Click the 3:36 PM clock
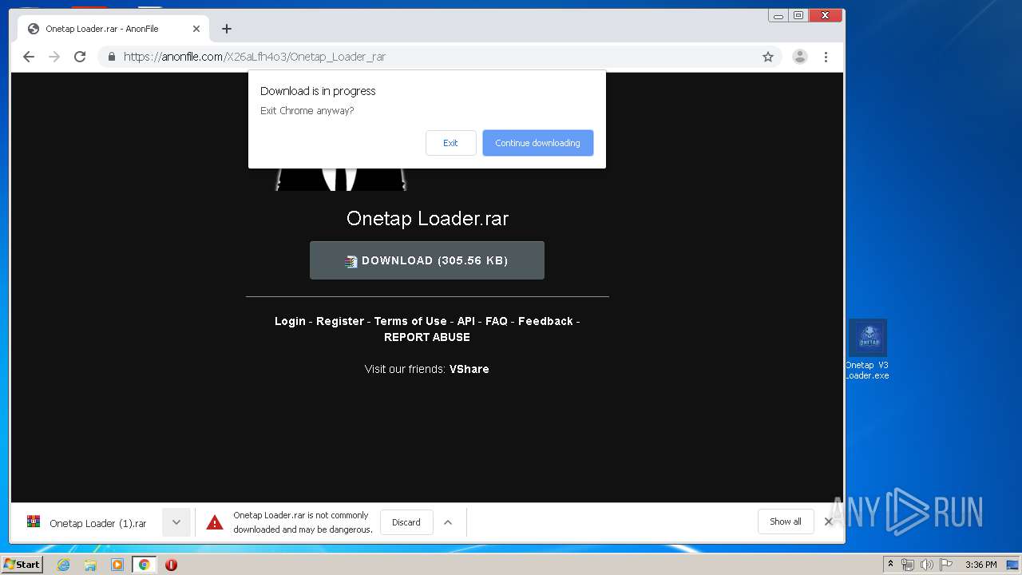This screenshot has height=575, width=1022. (980, 565)
